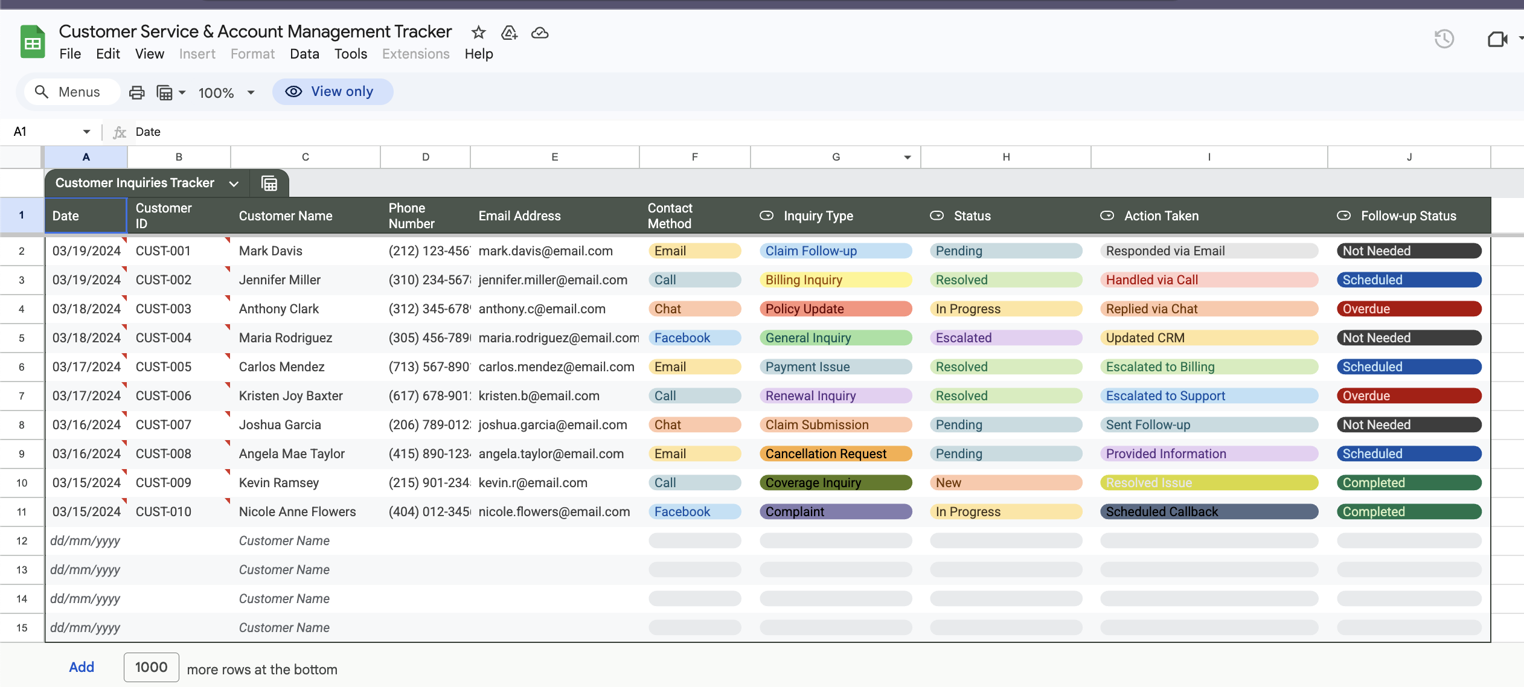Click the fx formula icon

120,132
